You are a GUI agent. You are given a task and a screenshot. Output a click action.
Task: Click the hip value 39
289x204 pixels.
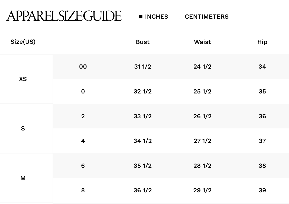click(x=262, y=190)
